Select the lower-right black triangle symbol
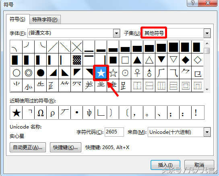219x176 pixels. pos(52,73)
